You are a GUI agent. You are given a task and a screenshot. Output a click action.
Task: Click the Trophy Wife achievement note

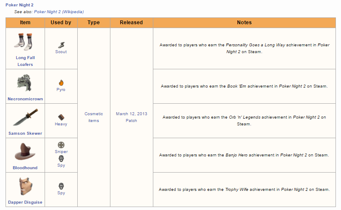pos(244,190)
